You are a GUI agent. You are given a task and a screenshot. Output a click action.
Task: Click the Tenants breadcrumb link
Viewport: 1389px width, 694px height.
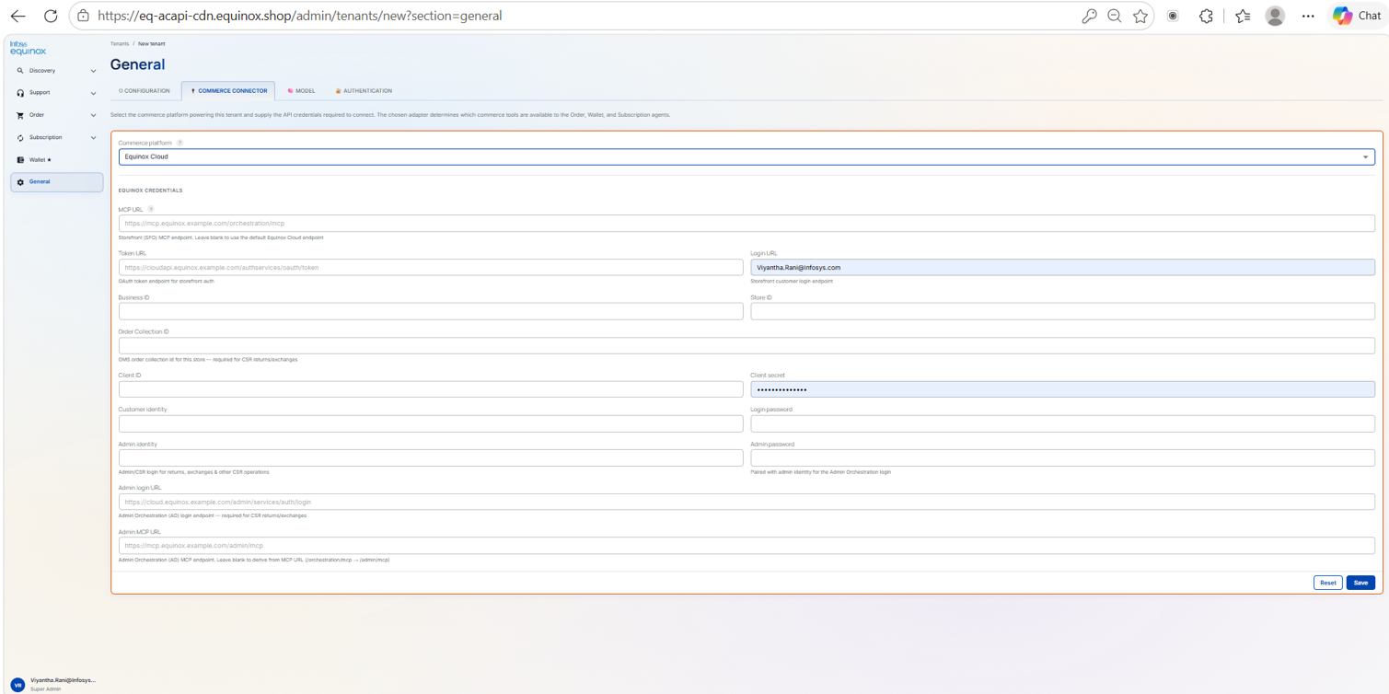tap(120, 44)
